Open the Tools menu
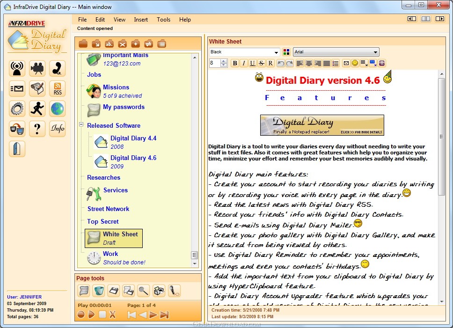The height and width of the screenshot is (328, 453). (163, 19)
